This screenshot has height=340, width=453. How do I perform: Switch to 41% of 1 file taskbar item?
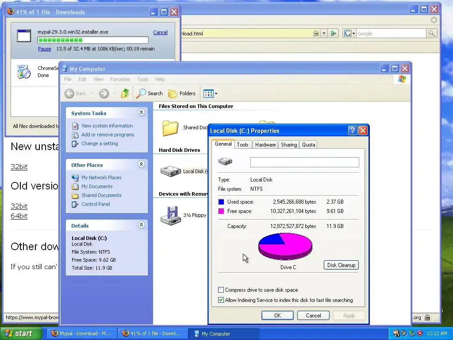pyautogui.click(x=152, y=334)
